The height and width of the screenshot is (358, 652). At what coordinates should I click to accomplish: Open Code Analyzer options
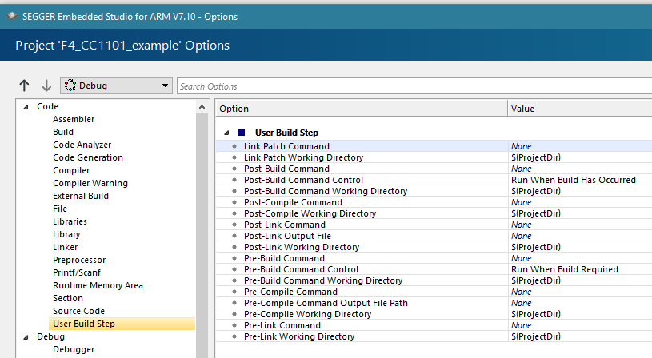(82, 145)
